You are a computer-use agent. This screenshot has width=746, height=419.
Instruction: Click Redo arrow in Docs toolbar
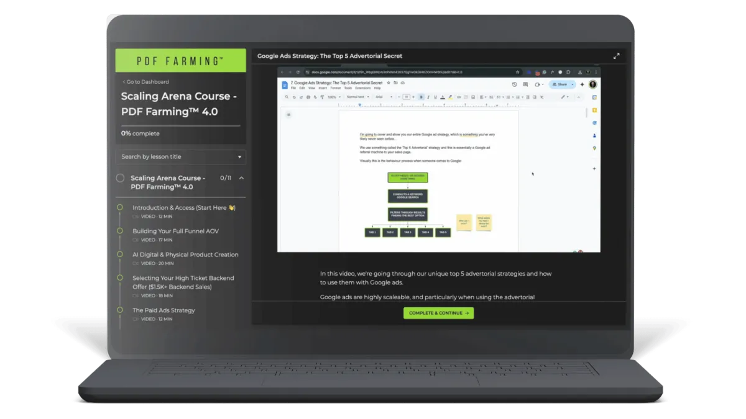click(x=301, y=97)
